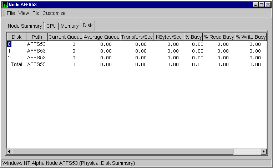The width and height of the screenshot is (273, 168).
Task: Maximize the Node AFFS53 window
Action: point(262,5)
